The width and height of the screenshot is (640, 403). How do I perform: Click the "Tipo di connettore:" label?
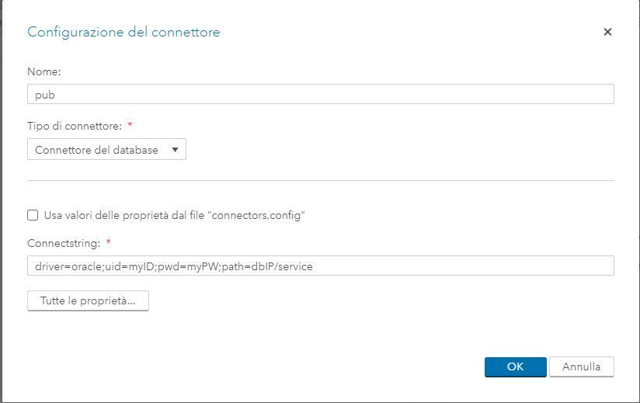tap(75, 126)
